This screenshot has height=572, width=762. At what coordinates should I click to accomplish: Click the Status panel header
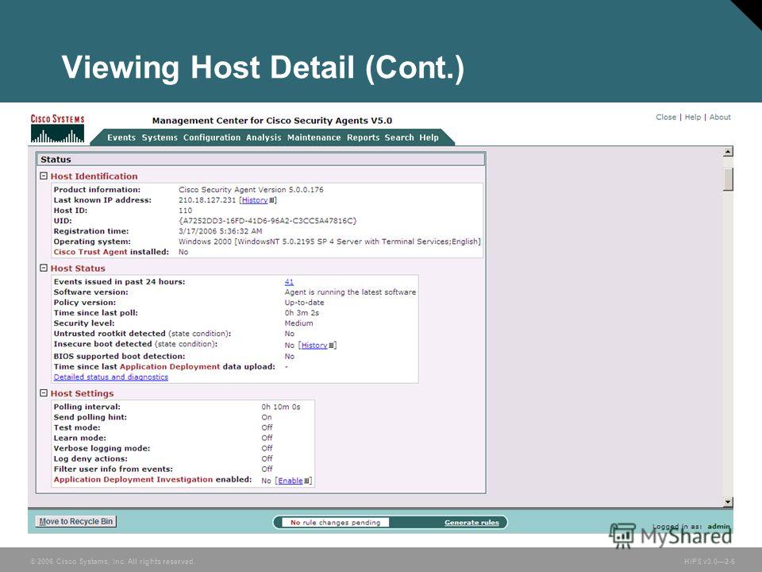(x=260, y=160)
